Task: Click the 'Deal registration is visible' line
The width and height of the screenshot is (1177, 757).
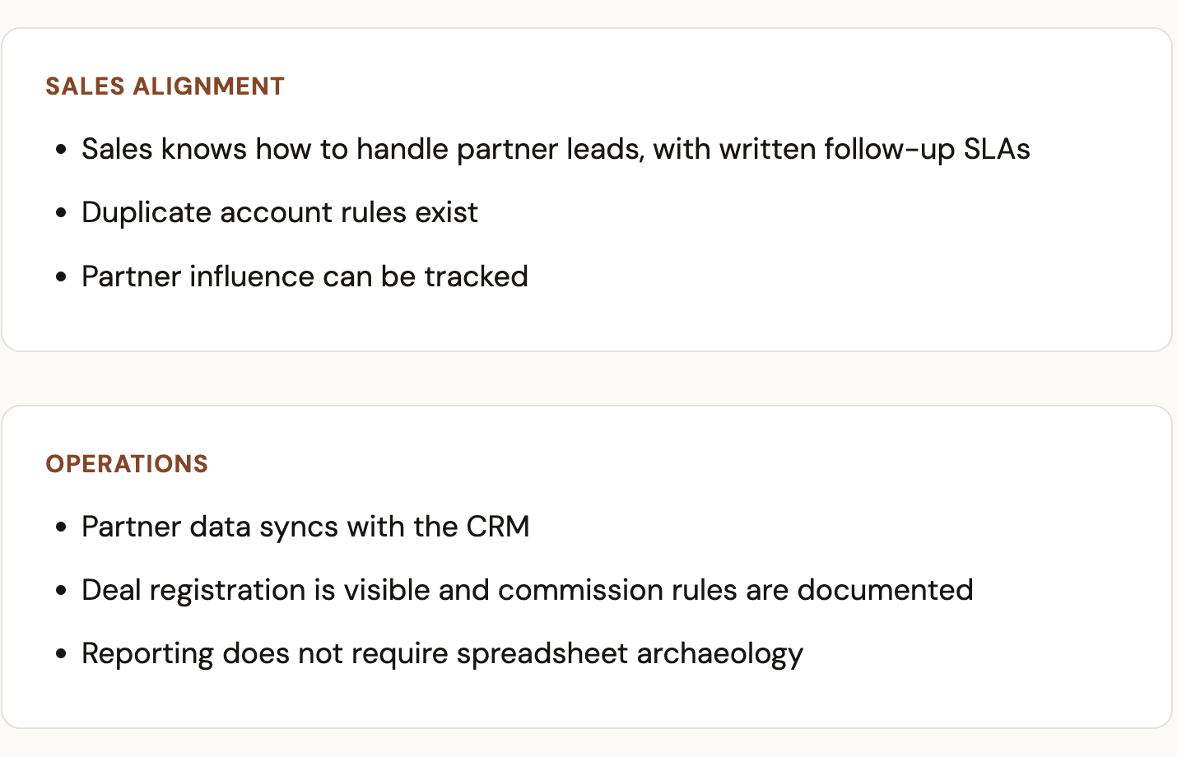Action: pyautogui.click(x=527, y=590)
